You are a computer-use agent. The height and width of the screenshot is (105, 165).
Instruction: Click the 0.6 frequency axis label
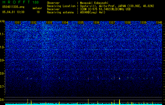coord(2,100)
